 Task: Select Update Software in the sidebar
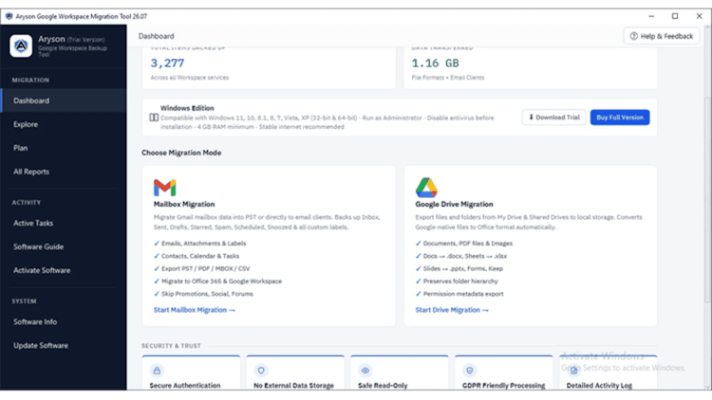[x=64, y=346]
